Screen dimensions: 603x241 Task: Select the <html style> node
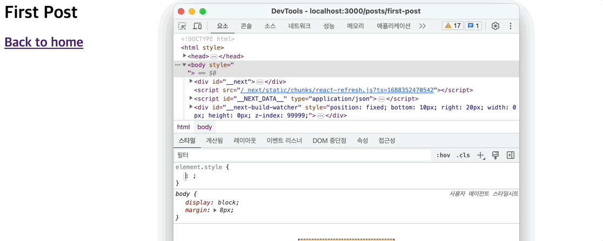pyautogui.click(x=202, y=48)
